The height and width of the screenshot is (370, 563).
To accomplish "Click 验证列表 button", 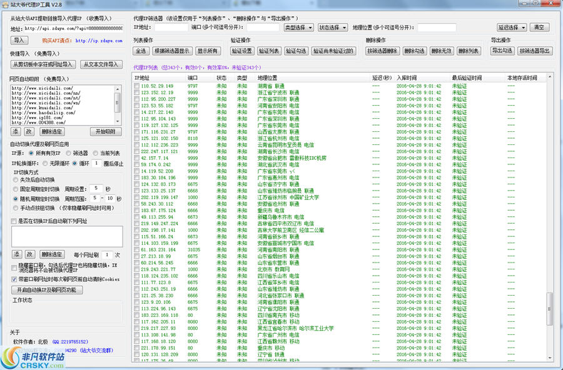I will click(269, 51).
